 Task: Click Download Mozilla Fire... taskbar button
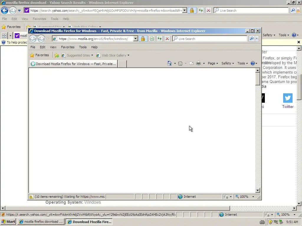[x=89, y=222]
